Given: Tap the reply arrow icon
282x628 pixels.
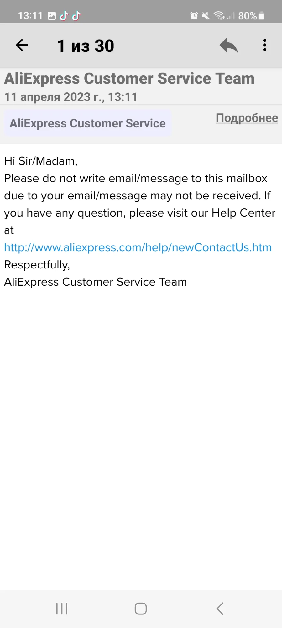Looking at the screenshot, I should tap(229, 46).
